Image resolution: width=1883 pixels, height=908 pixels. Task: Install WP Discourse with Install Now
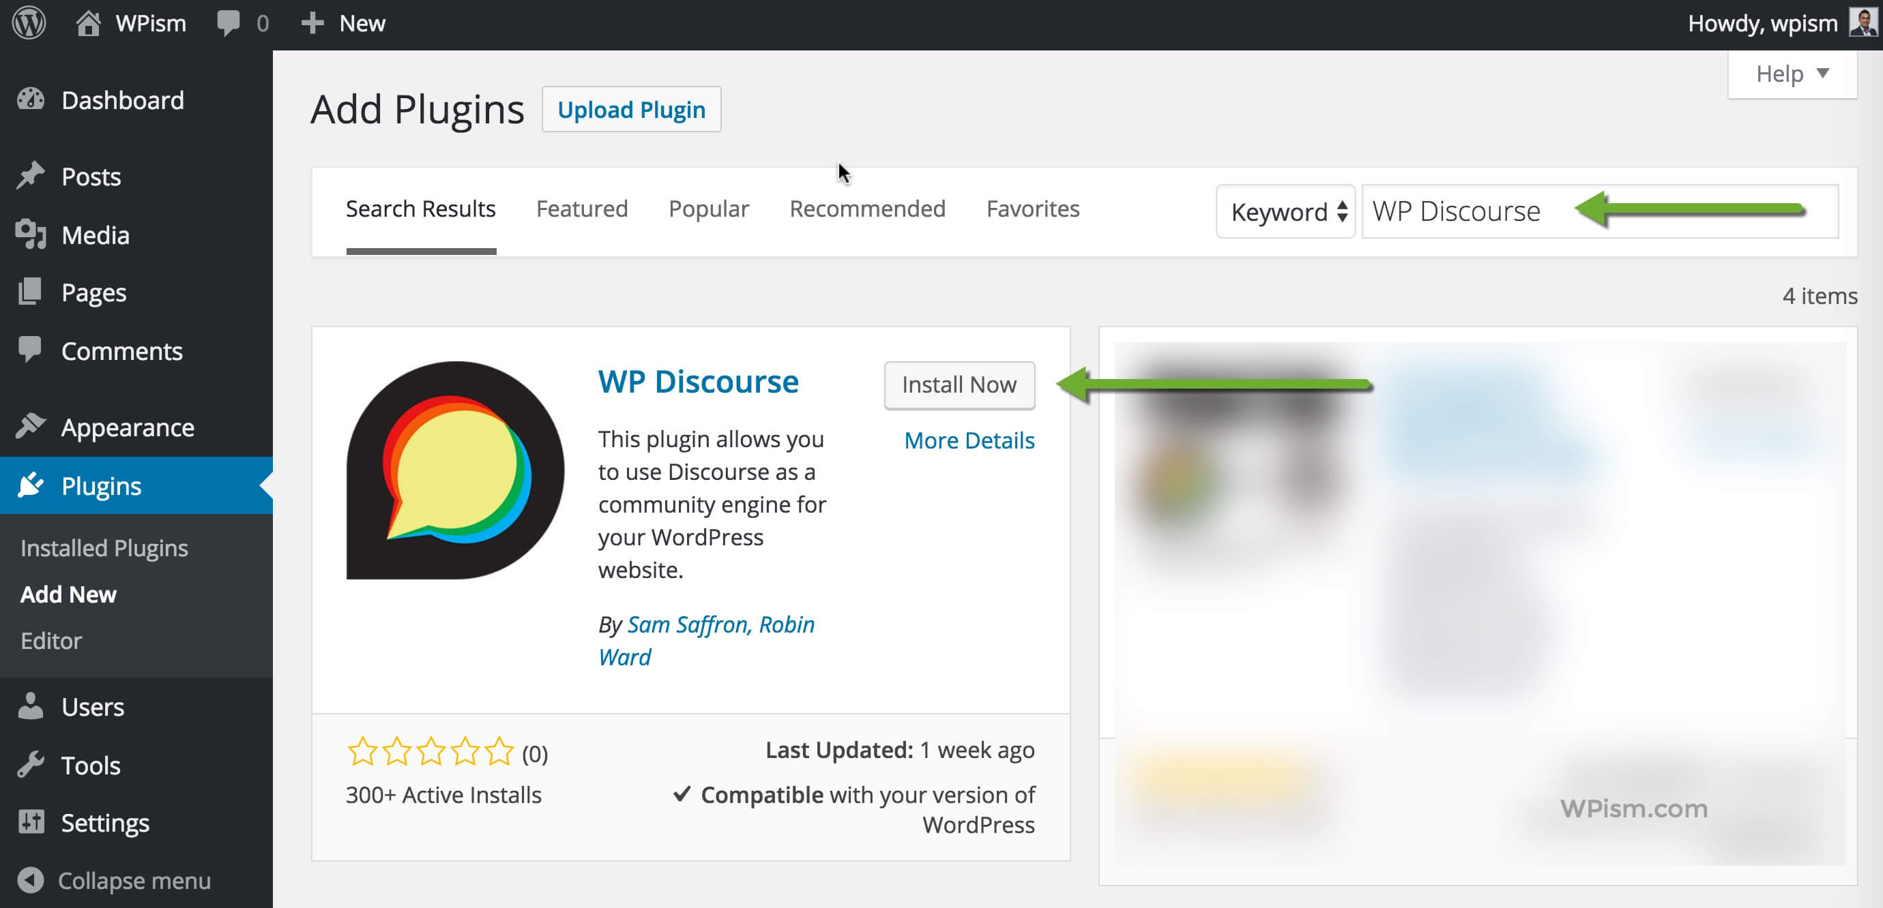point(959,385)
